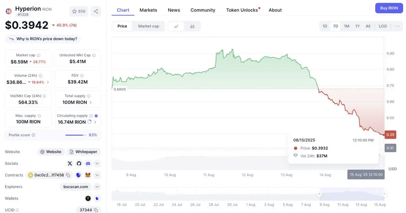Click the blue shield icon beside contract
The image size is (406, 213).
(78, 175)
